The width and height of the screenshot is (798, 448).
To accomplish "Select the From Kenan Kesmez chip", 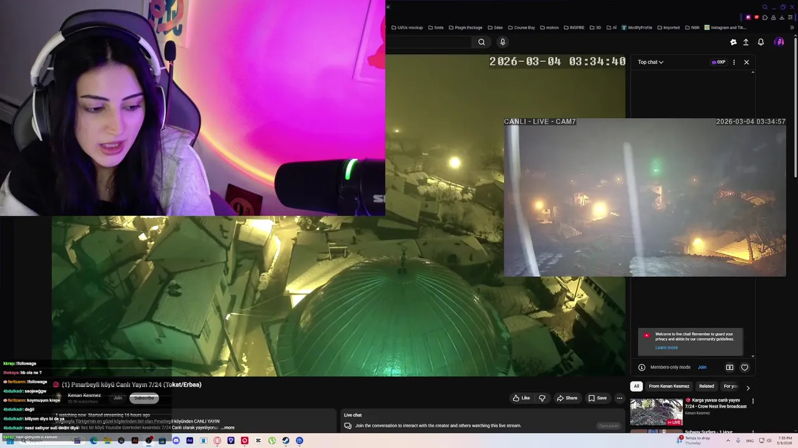I will point(669,386).
